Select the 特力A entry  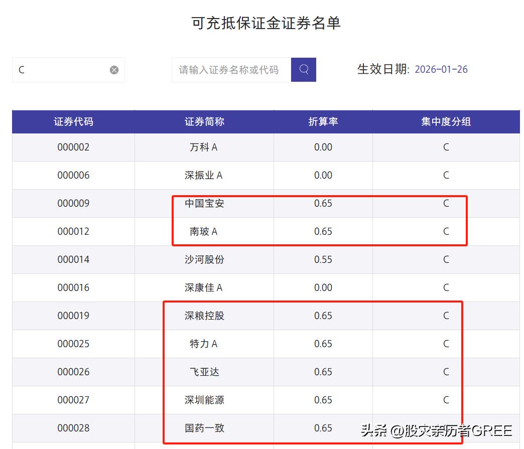tap(203, 344)
